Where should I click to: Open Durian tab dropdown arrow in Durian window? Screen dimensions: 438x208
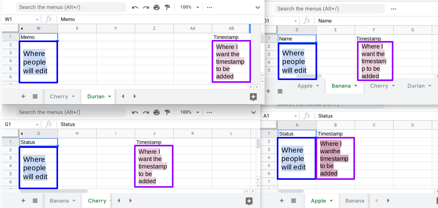click(x=110, y=97)
